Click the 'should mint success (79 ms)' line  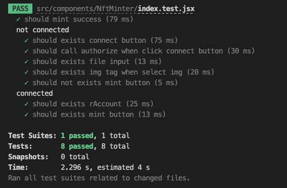[x=79, y=19]
